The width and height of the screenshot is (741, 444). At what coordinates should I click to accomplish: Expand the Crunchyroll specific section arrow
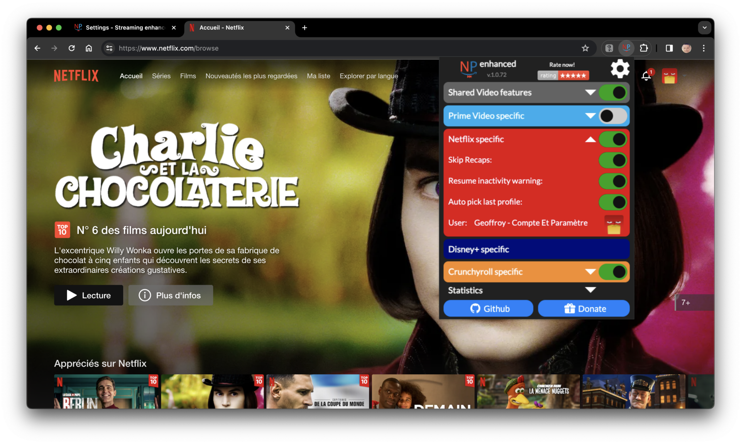[x=590, y=272]
